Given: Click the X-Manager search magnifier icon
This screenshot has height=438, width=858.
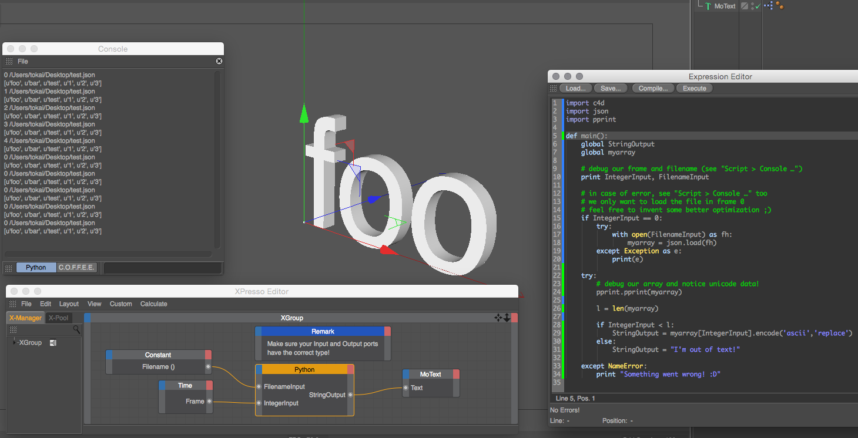Looking at the screenshot, I should [76, 330].
